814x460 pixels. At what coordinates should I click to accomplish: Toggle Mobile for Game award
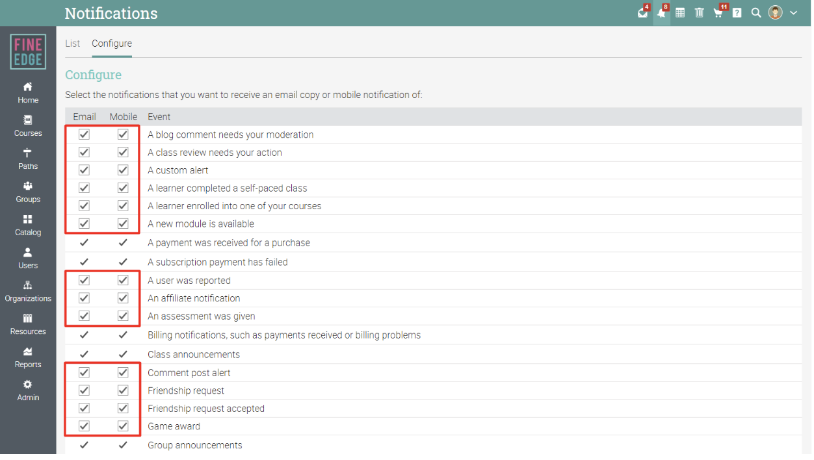pos(123,426)
